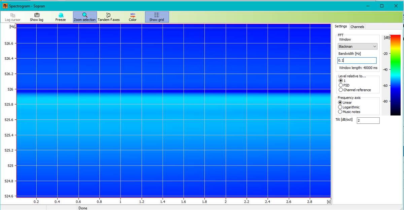Click the dB color scale bar

point(395,75)
